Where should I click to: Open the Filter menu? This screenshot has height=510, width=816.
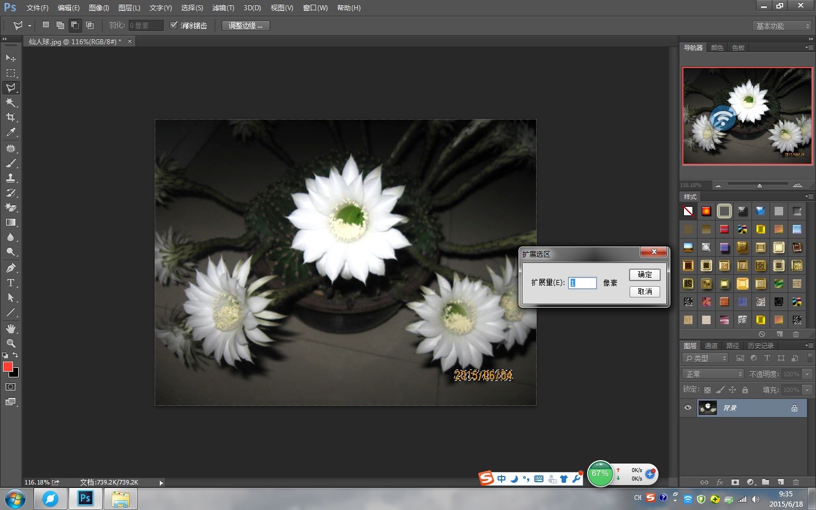pyautogui.click(x=223, y=8)
